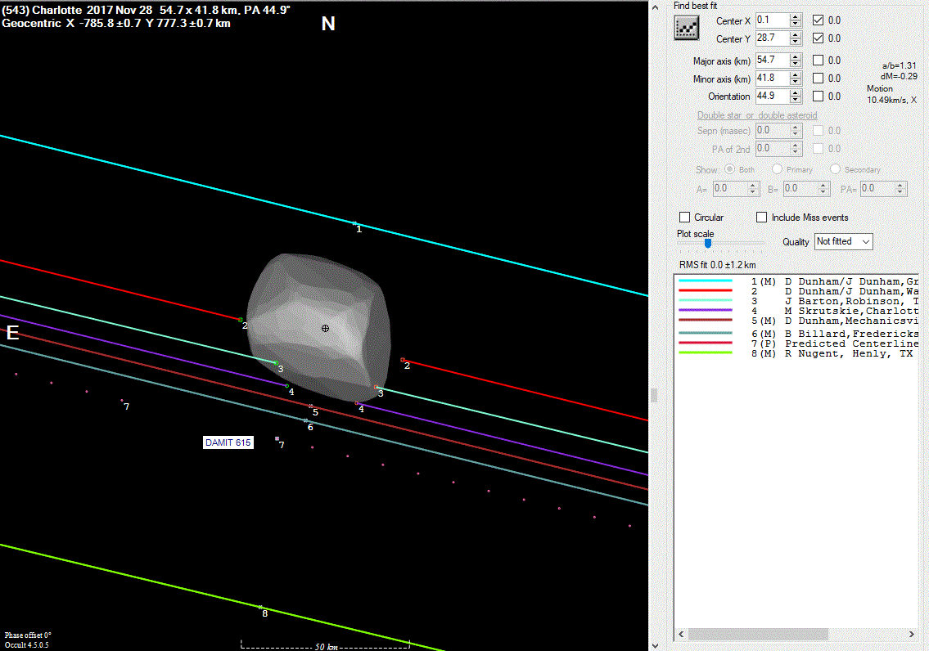Click the Minor axis value field
Viewport: 929px width, 651px height.
coord(773,79)
